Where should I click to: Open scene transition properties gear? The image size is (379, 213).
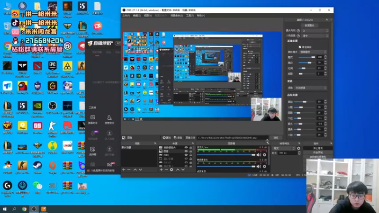pos(299,148)
